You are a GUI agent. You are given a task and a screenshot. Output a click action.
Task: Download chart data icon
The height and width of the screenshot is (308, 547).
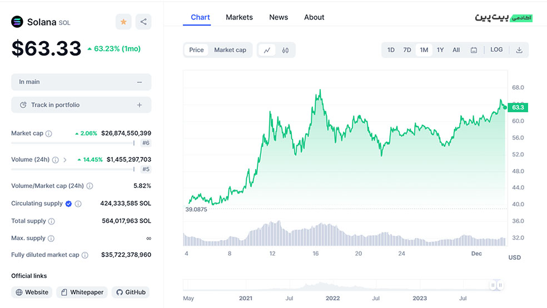point(519,50)
